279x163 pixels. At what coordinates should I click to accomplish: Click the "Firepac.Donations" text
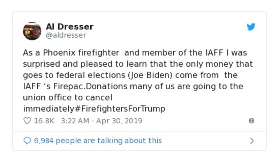tap(88, 86)
